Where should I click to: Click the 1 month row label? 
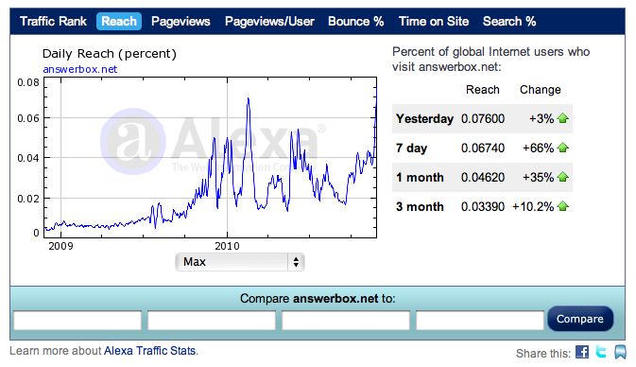click(420, 178)
